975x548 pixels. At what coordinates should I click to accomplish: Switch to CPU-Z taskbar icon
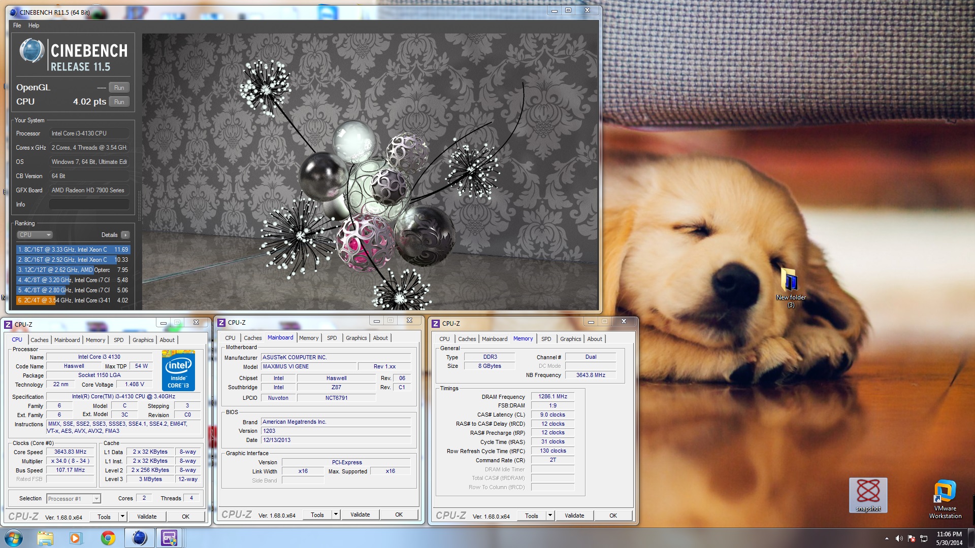point(169,538)
